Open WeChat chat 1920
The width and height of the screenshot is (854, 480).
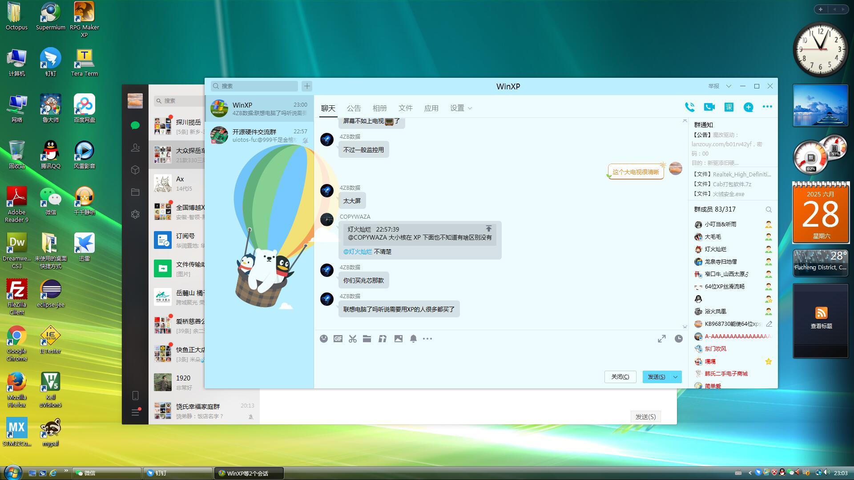pyautogui.click(x=177, y=382)
